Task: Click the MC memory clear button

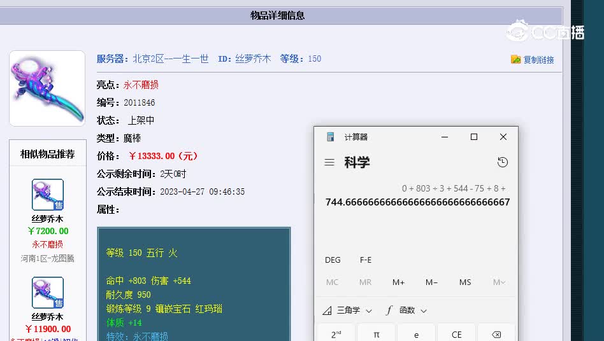Action: pos(332,282)
